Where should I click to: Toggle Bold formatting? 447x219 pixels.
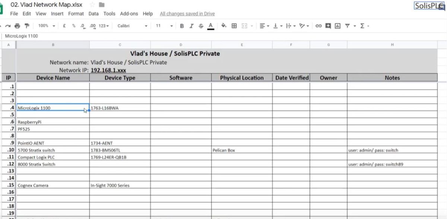coord(182,26)
